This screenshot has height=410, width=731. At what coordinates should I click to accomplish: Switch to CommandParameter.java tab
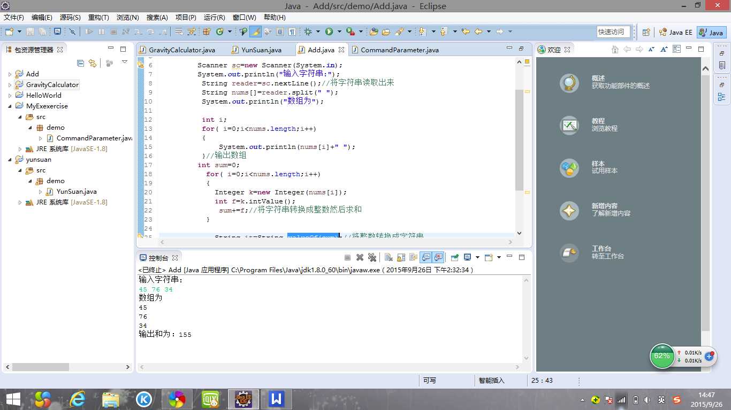click(x=395, y=50)
